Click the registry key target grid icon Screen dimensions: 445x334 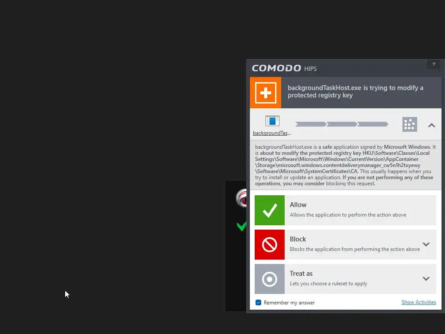click(x=409, y=124)
